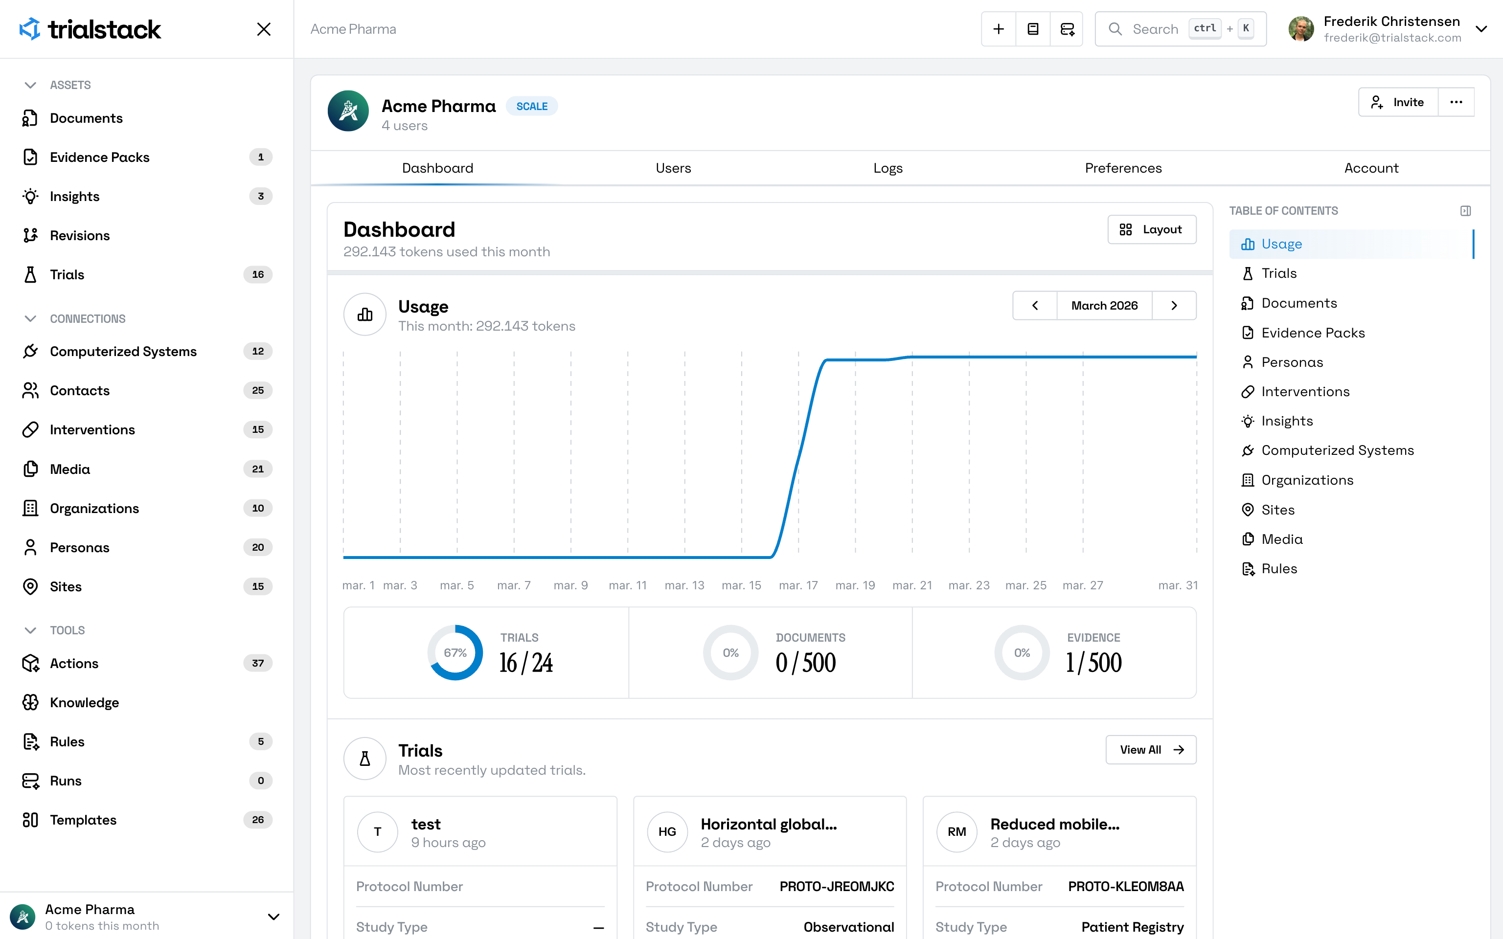Jump to Evidence Packs in table of contents
1503x939 pixels.
click(1351, 333)
